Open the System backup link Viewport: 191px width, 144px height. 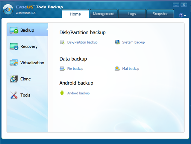click(x=133, y=42)
